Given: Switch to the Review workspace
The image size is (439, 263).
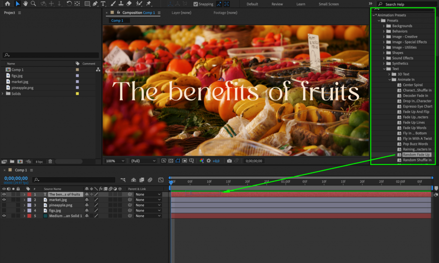Looking at the screenshot, I should coord(277,4).
